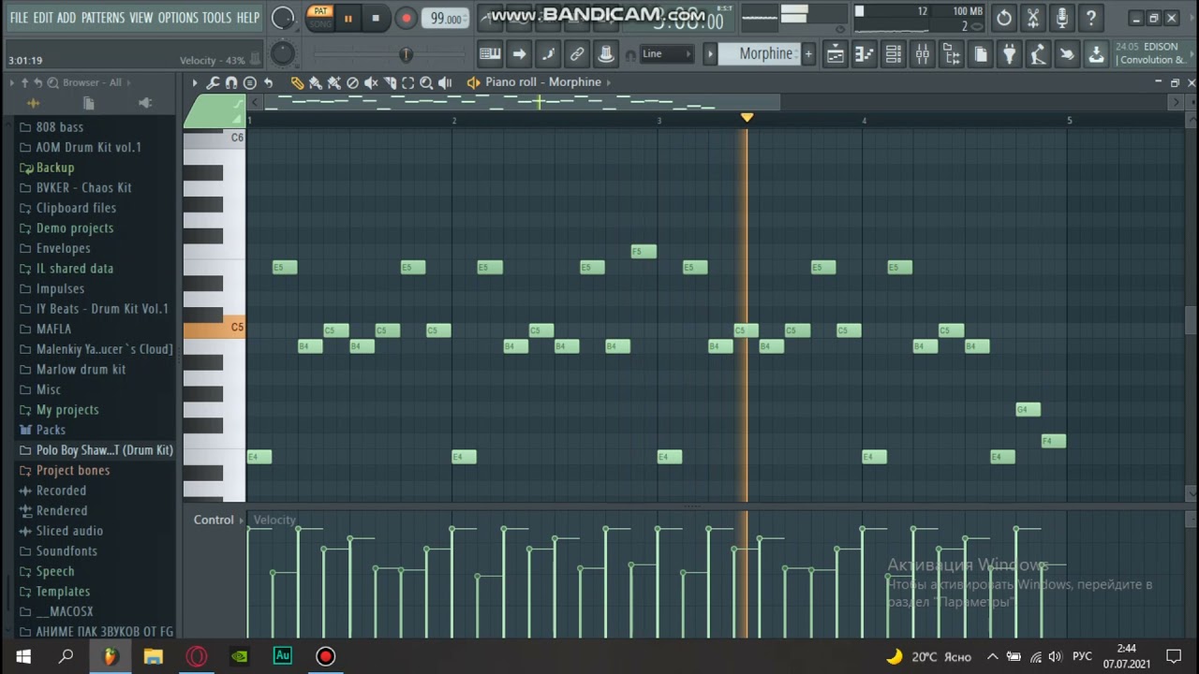Select the Slice tool
1199x674 pixels.
coord(390,82)
